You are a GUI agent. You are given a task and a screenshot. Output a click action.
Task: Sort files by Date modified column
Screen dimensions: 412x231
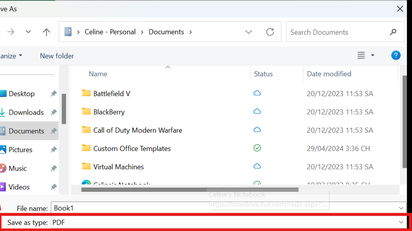point(329,74)
